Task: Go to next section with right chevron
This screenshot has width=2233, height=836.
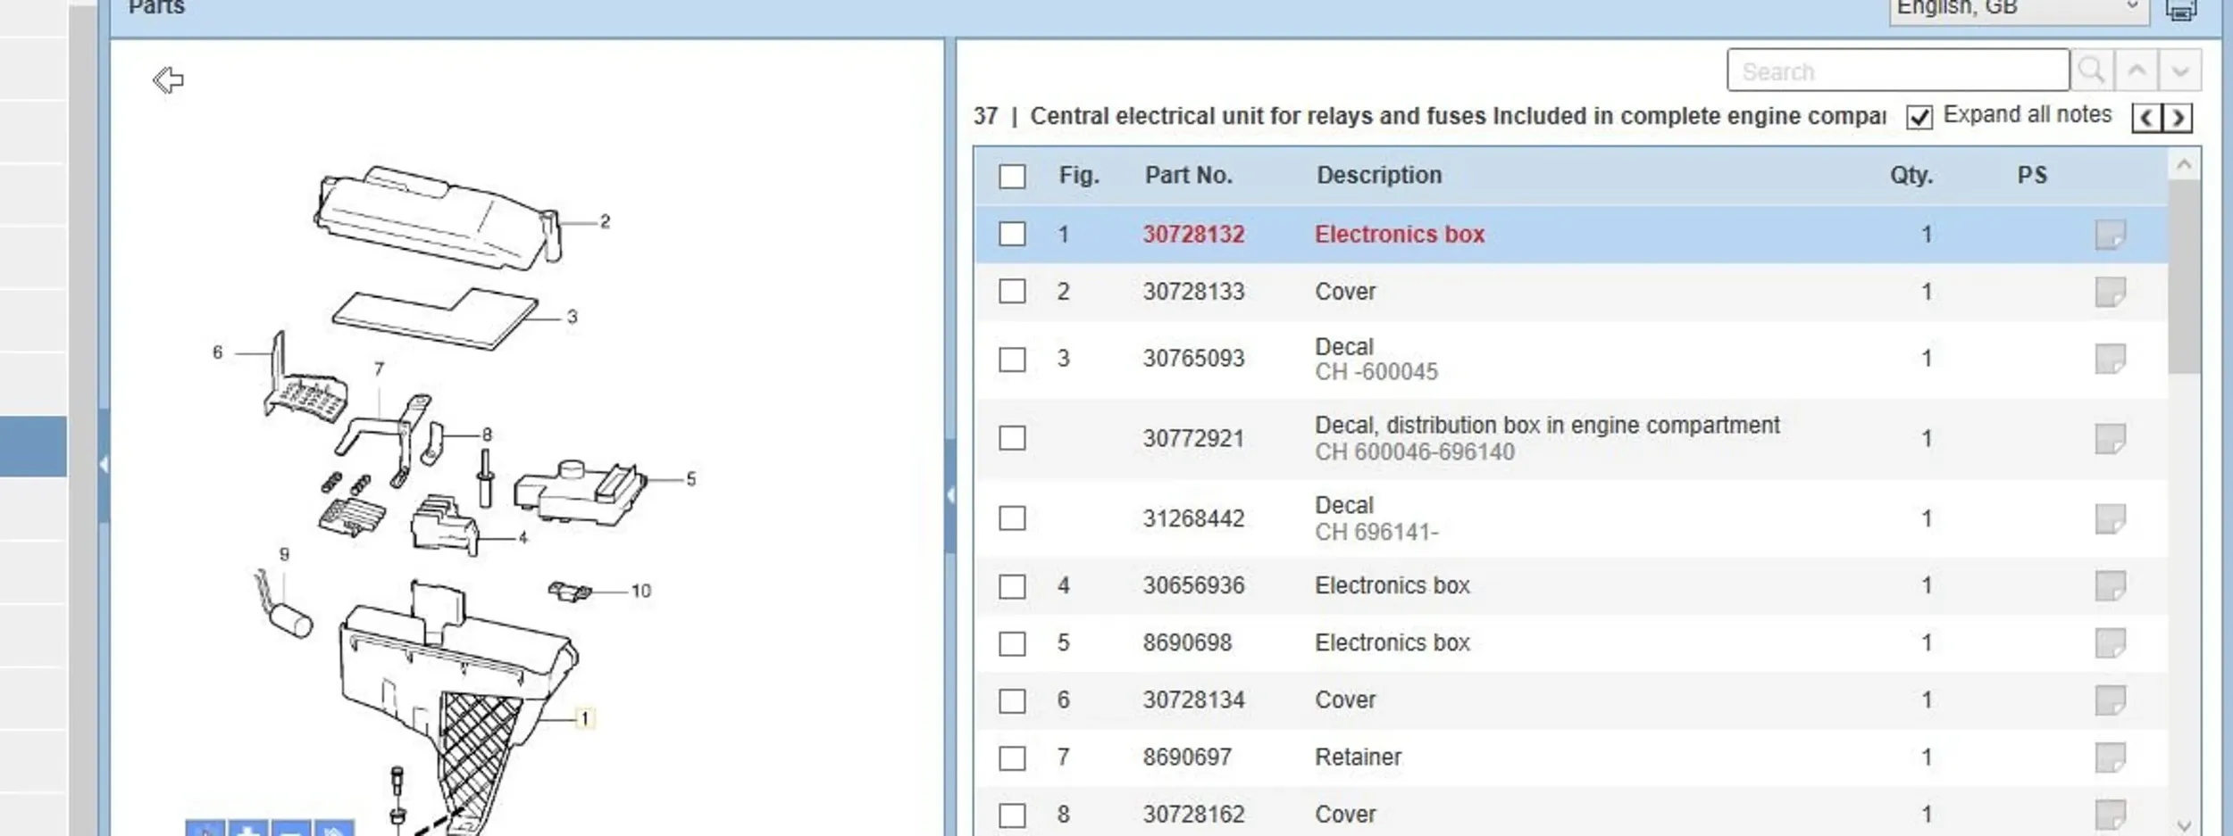Action: click(x=2179, y=118)
